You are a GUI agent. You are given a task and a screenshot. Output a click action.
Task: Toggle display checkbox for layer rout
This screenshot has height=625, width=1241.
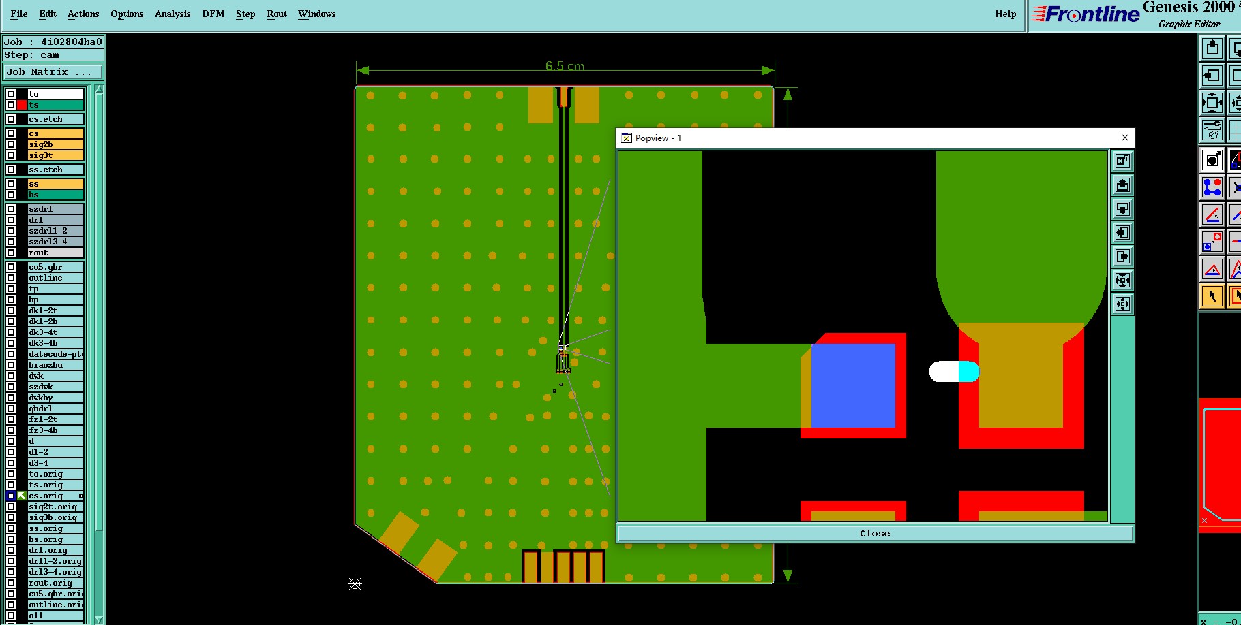click(x=11, y=253)
